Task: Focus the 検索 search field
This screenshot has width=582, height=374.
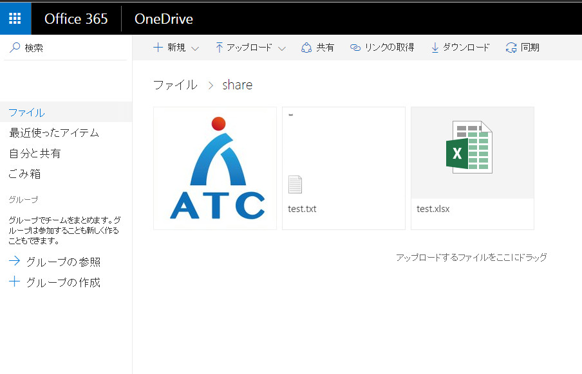Action: pyautogui.click(x=65, y=48)
